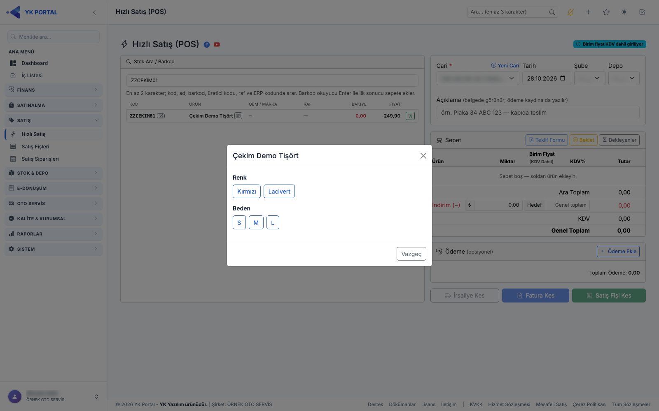Click the Yeni Cari link
Screen dimensions: 659x411
coord(505,66)
